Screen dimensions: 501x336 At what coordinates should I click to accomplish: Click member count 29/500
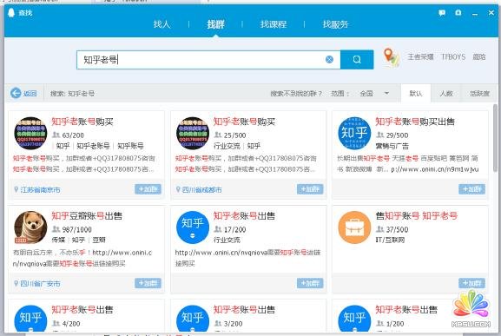[x=397, y=135]
